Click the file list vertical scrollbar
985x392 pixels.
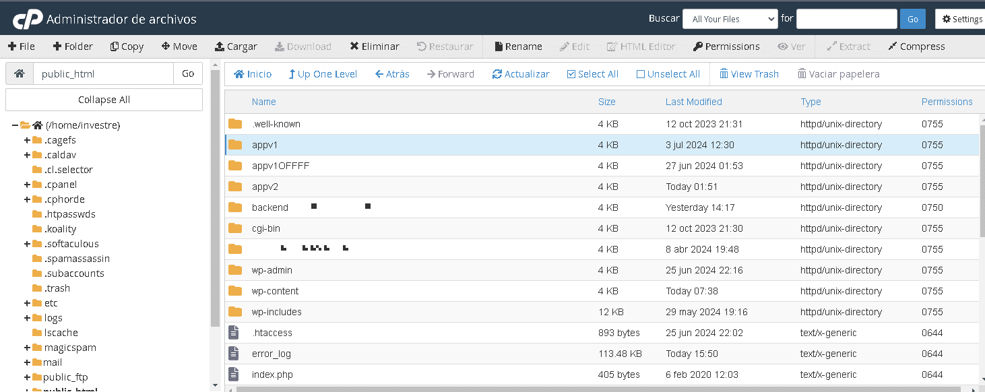coord(982,202)
